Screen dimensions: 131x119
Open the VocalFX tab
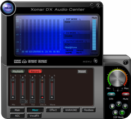point(34,116)
